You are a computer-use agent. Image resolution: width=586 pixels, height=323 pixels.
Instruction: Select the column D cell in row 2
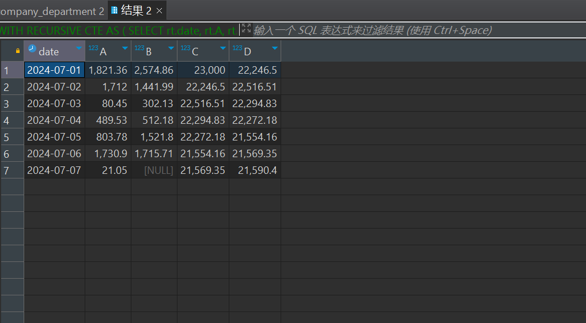pos(255,87)
